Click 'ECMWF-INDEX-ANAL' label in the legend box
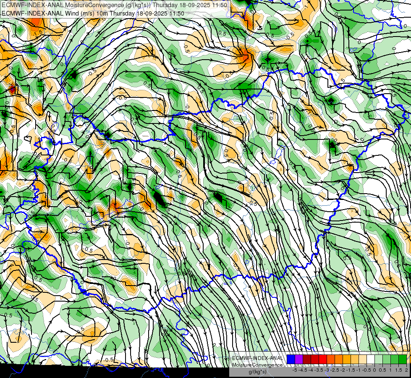 point(257,358)
